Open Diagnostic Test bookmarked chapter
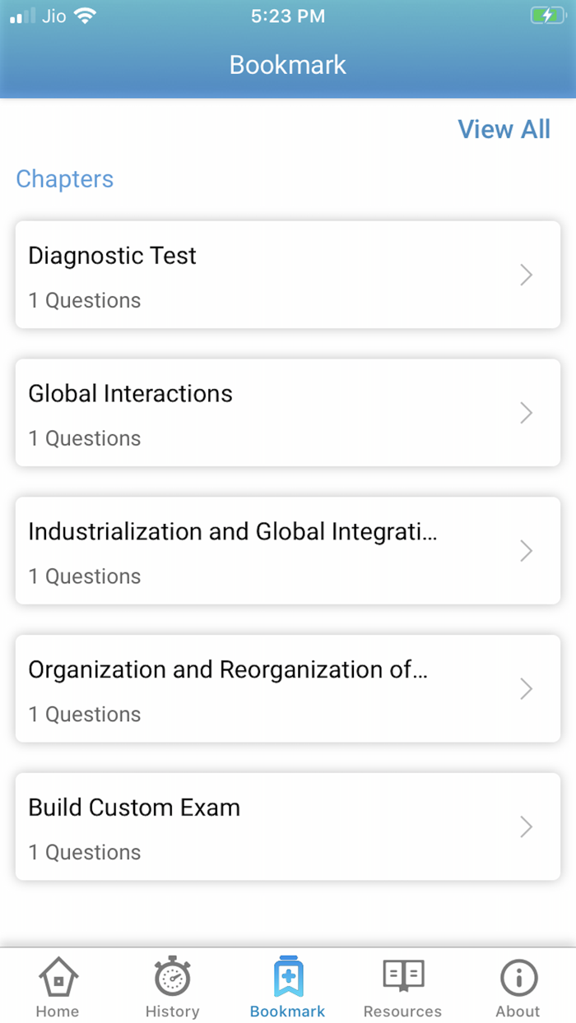The image size is (576, 1023). click(x=113, y=256)
